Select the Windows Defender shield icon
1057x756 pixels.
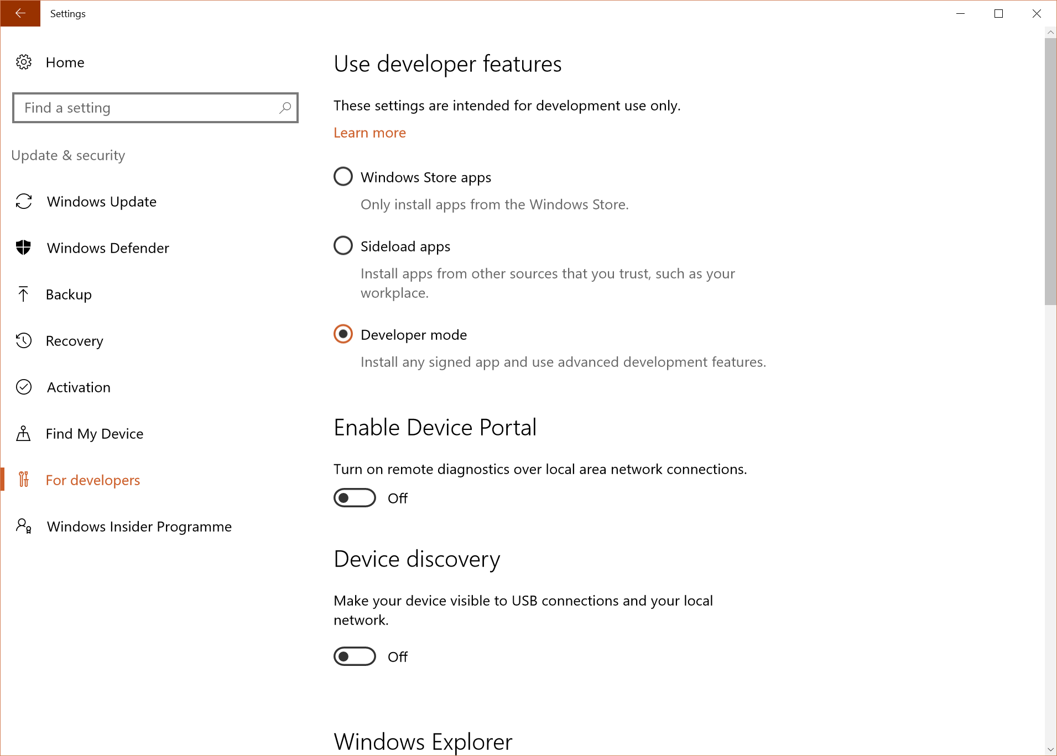(x=23, y=248)
